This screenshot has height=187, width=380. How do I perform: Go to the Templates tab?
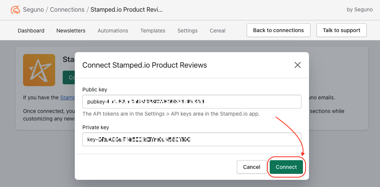coord(153,31)
